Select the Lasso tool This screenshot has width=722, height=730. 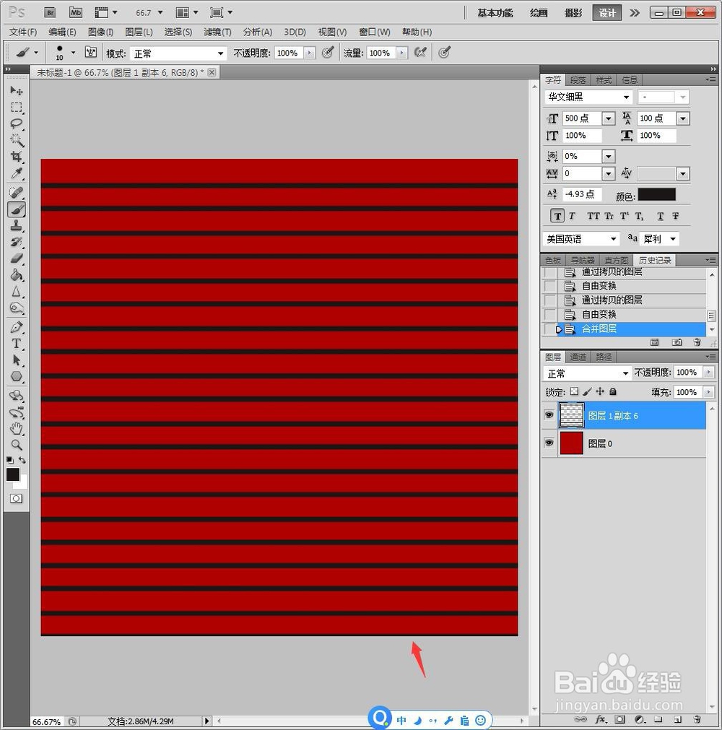(17, 124)
